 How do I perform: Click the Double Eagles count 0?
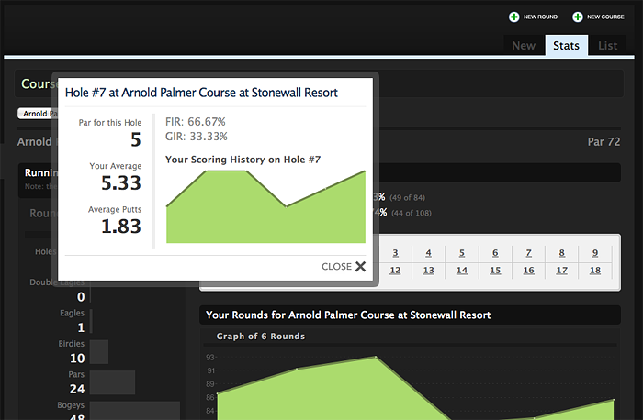click(x=81, y=297)
